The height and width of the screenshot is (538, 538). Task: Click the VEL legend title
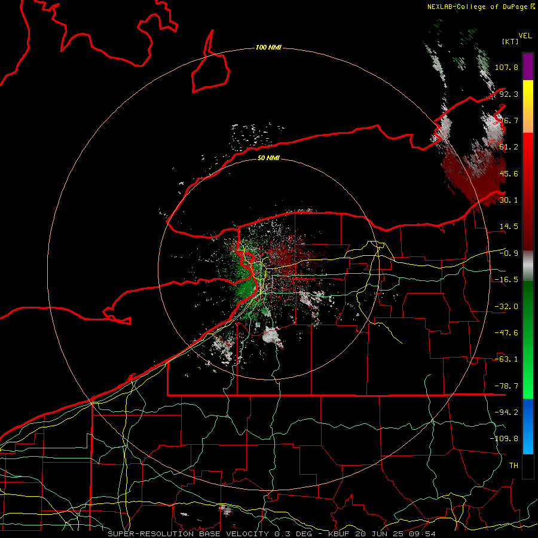tap(525, 36)
